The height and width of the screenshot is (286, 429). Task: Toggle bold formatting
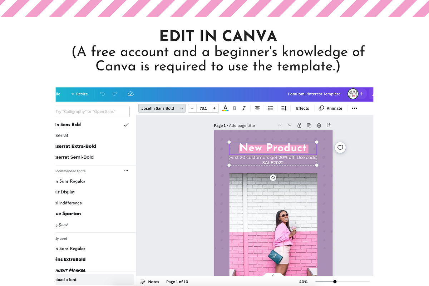[x=235, y=108]
